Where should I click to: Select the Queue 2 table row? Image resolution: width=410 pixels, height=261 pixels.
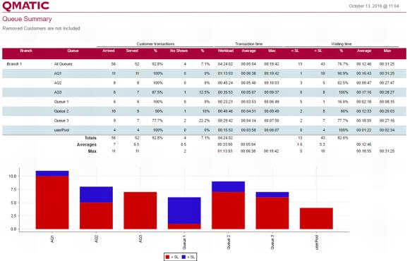204,111
